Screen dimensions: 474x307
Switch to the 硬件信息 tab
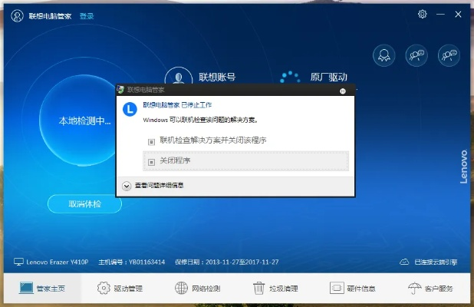pos(353,289)
